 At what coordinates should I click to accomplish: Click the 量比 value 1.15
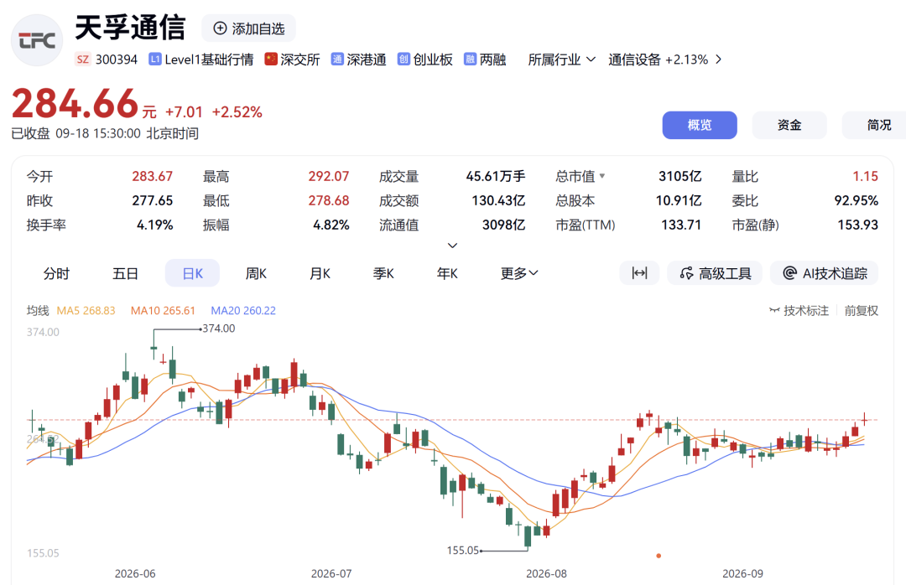click(x=866, y=176)
